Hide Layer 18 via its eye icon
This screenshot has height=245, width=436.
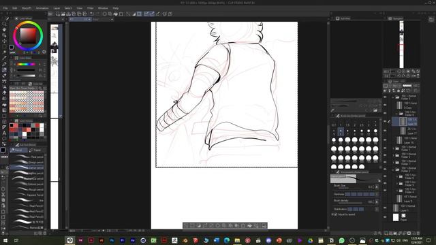pos(385,121)
